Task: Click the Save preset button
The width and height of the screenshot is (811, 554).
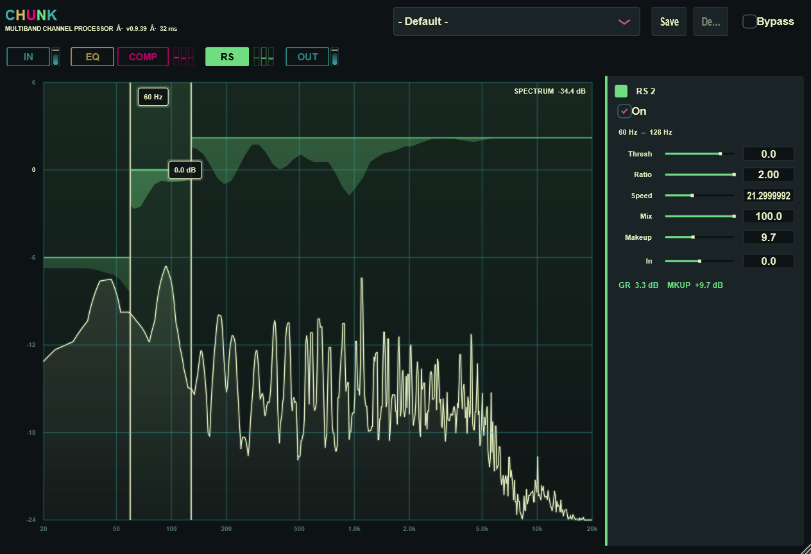Action: pyautogui.click(x=669, y=21)
